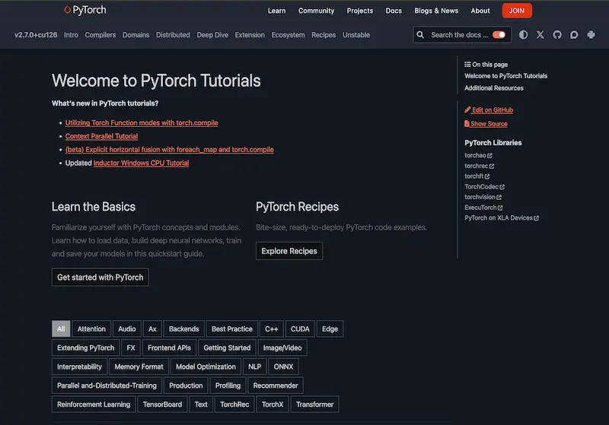Filter tutorials by TensorBoard tag
This screenshot has width=609, height=425.
point(162,404)
